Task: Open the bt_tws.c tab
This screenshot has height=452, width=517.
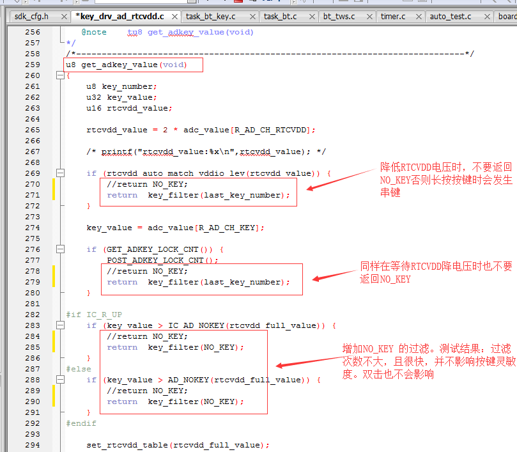Action: [x=339, y=17]
